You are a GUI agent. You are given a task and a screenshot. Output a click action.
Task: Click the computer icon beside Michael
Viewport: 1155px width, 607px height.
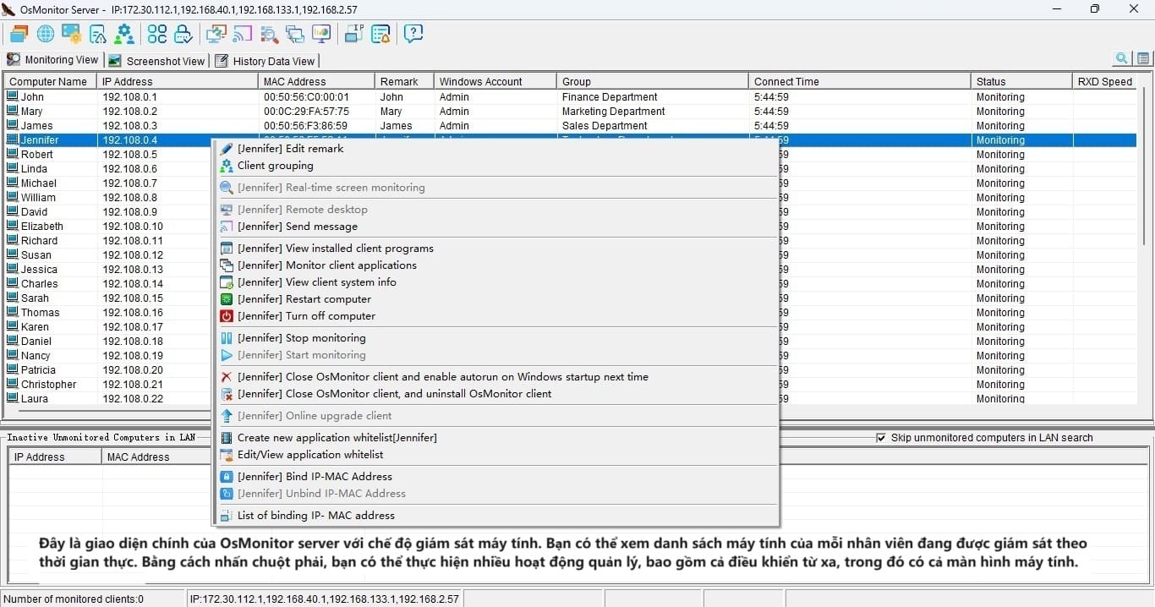click(x=13, y=183)
